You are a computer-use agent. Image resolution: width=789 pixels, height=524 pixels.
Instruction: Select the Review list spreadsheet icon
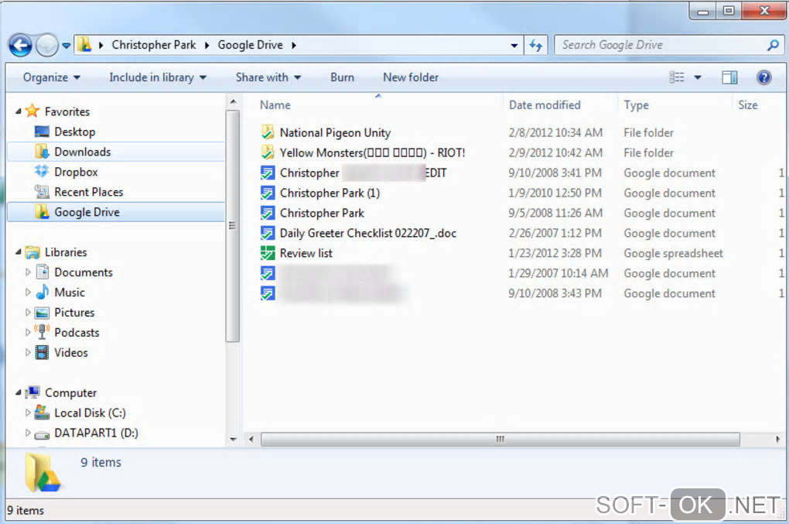coord(268,252)
